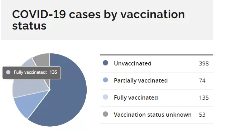This screenshot has width=226, height=132.
Task: Click the 53 unknown status count
Action: pyautogui.click(x=202, y=115)
